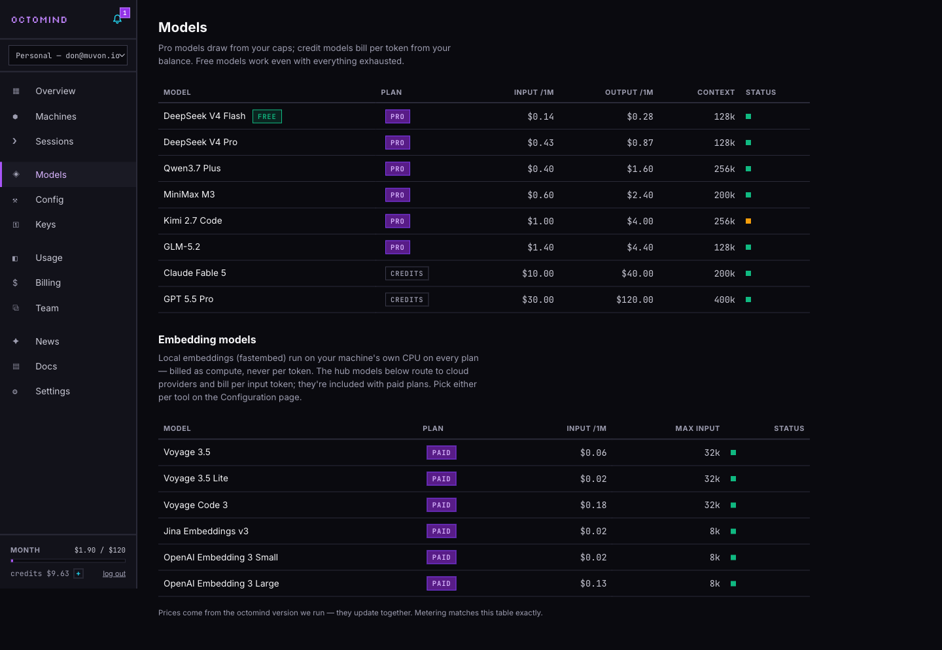Click the News sparkle icon

pos(16,341)
